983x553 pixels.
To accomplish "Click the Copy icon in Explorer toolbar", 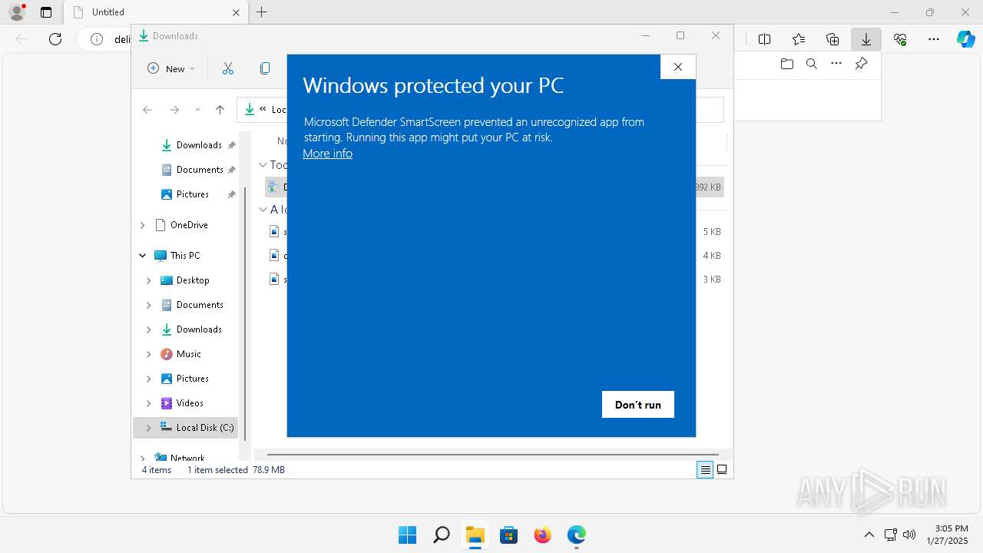I will [x=265, y=68].
